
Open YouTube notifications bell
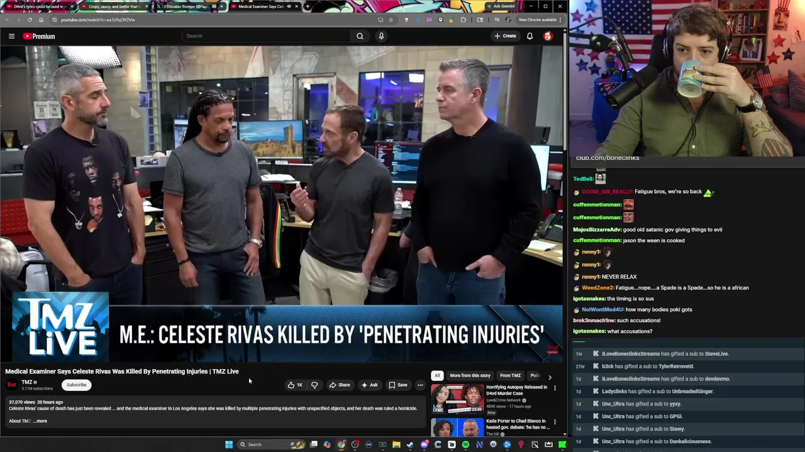(530, 36)
